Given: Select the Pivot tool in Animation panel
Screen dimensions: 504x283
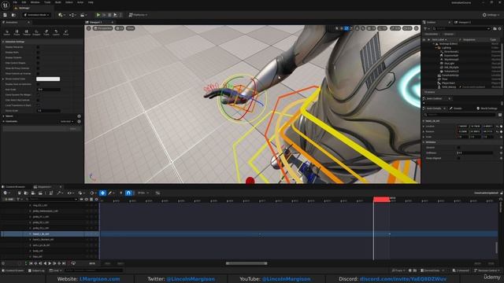Looking at the screenshot, I should [66, 32].
